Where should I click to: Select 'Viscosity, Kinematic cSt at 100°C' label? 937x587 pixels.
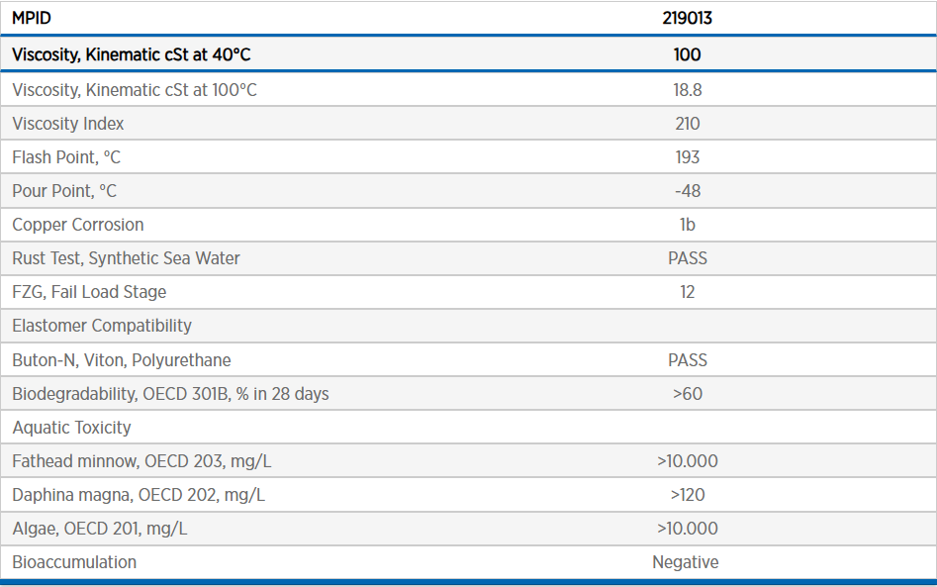[135, 90]
